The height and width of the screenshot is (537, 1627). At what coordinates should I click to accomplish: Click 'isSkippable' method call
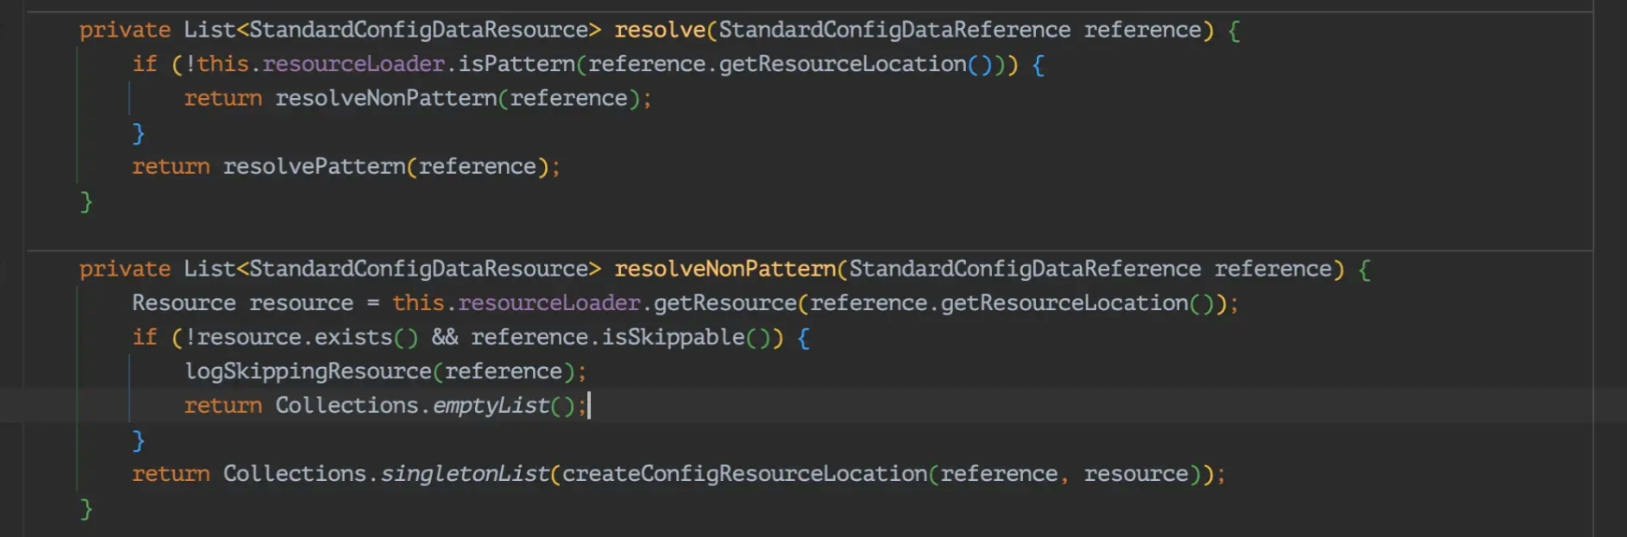pos(672,337)
